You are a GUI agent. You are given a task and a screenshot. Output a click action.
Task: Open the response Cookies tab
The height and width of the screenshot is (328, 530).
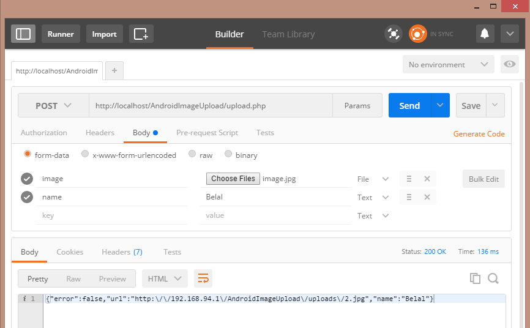pyautogui.click(x=70, y=252)
